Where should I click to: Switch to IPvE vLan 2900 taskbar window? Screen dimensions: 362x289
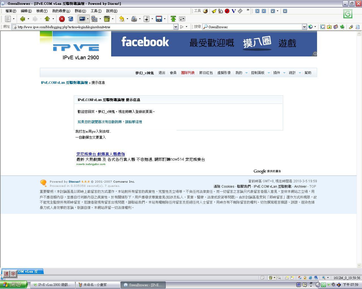[x=53, y=285]
